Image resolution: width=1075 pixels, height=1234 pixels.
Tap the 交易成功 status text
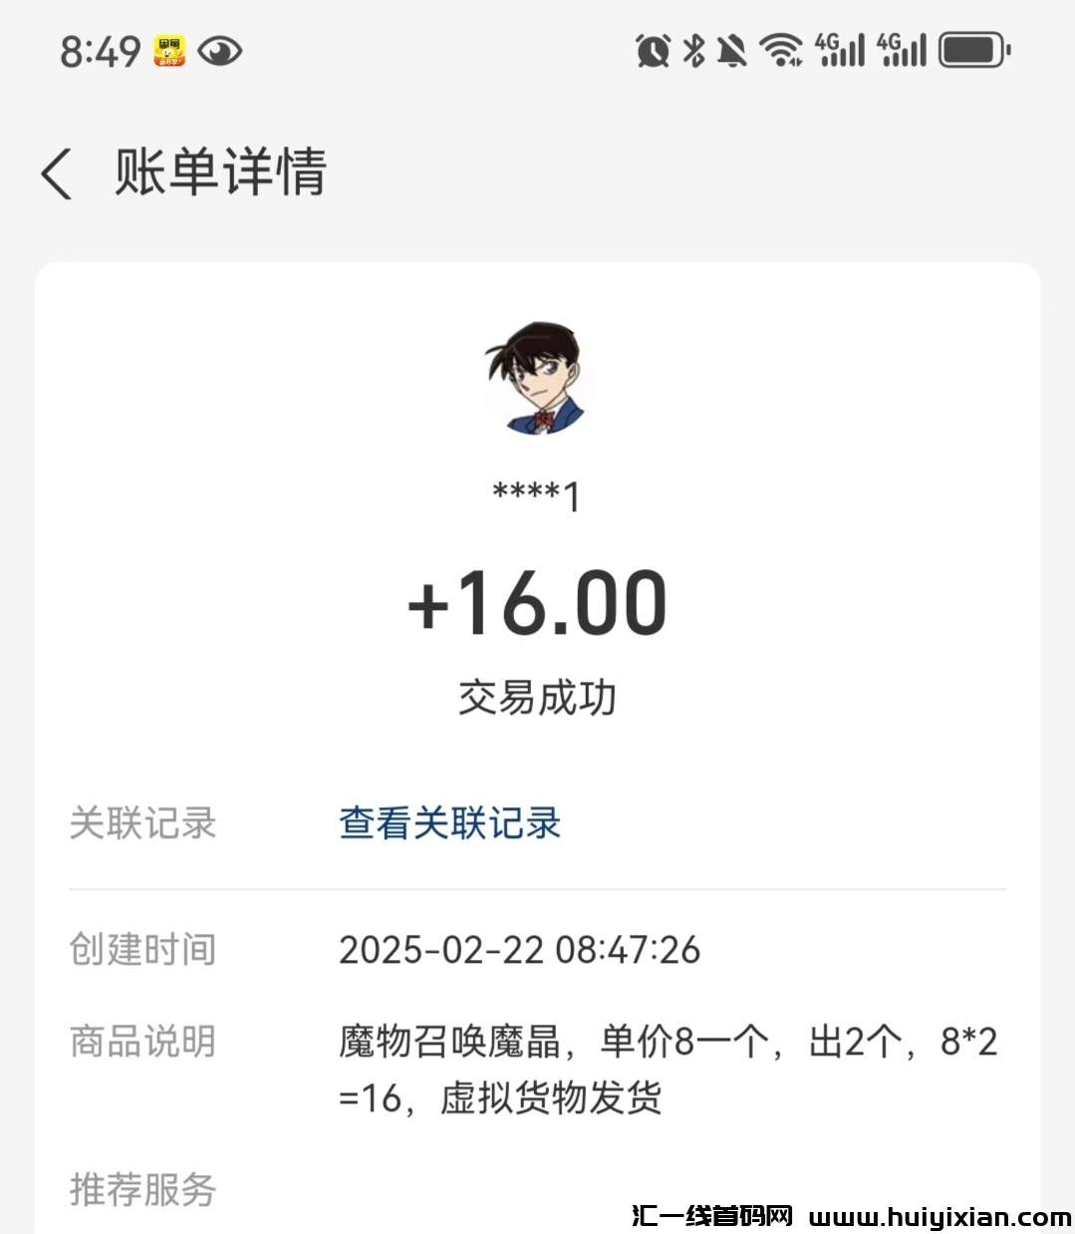[537, 698]
